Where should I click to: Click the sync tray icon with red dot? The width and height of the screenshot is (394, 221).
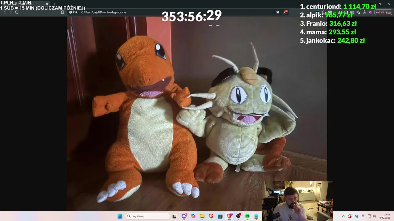350,216
